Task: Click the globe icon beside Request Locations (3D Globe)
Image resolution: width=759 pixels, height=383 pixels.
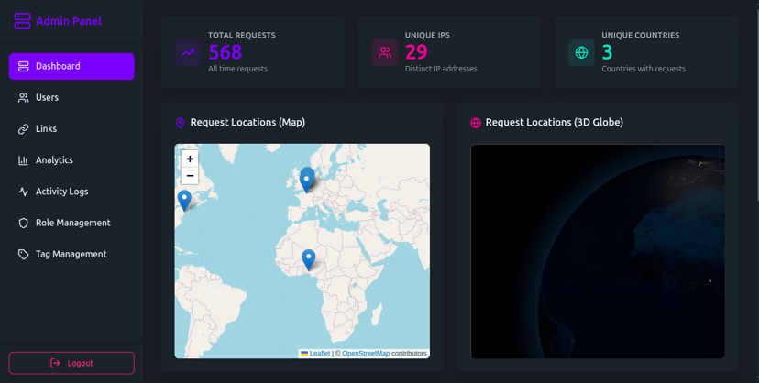Action: pos(476,123)
